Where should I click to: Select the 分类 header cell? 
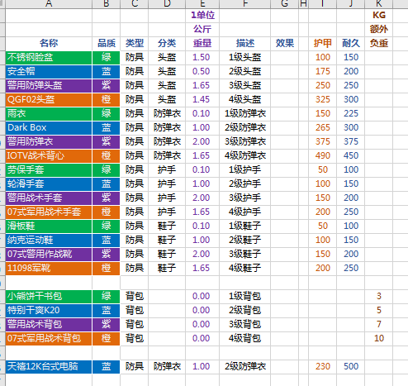coord(167,44)
